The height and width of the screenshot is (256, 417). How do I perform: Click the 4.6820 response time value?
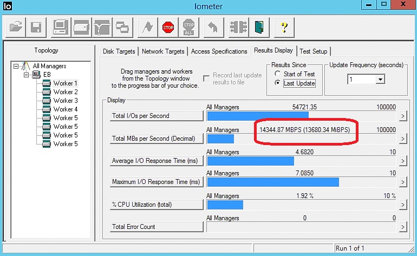pos(304,152)
